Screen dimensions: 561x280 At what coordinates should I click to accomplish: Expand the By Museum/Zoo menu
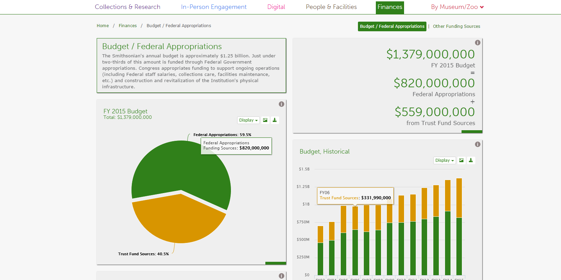457,7
